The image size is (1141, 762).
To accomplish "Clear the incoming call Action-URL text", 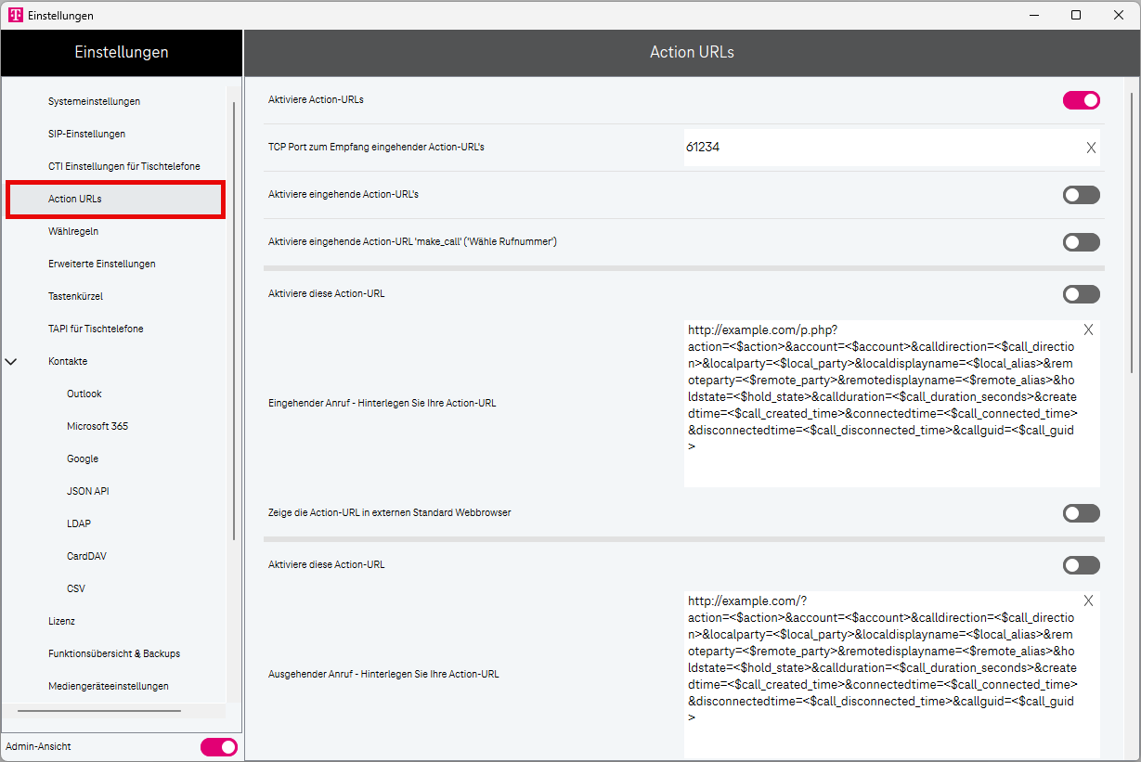I will pyautogui.click(x=1088, y=329).
